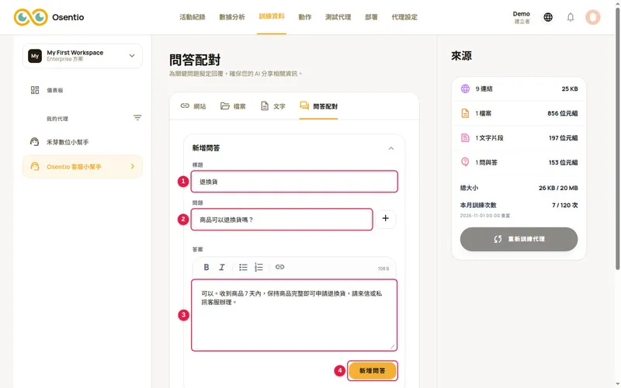The image size is (621, 388).
Task: Click the 7 / 120 次 training count
Action: 565,205
